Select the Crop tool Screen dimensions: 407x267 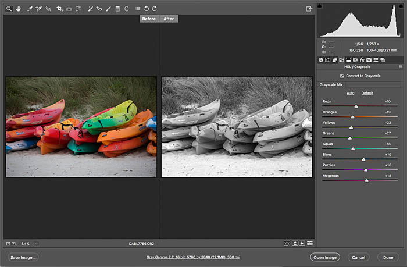point(60,9)
